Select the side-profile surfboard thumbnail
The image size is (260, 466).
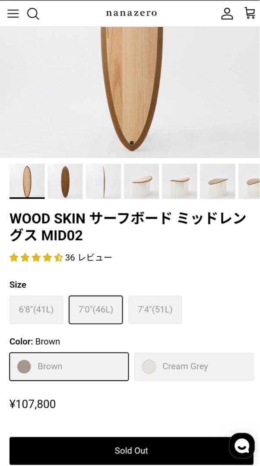pyautogui.click(x=104, y=181)
